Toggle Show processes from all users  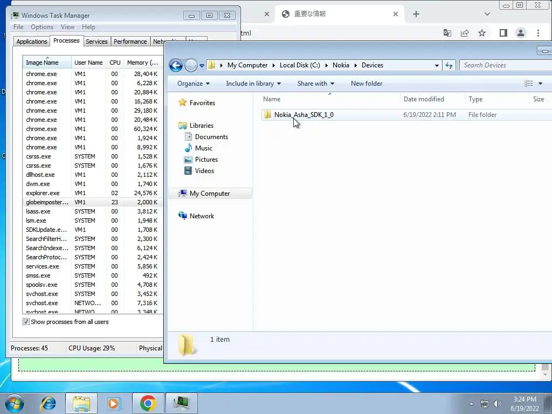coord(26,322)
